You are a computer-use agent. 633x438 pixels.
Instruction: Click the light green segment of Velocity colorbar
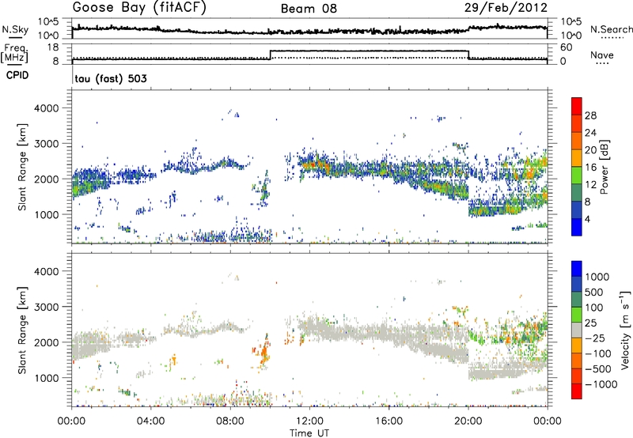pos(577,315)
